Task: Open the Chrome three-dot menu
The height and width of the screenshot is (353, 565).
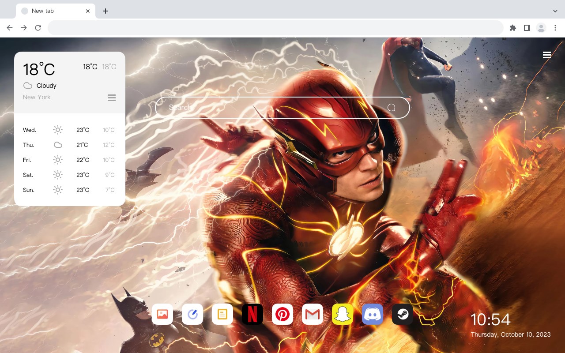Action: [x=555, y=28]
